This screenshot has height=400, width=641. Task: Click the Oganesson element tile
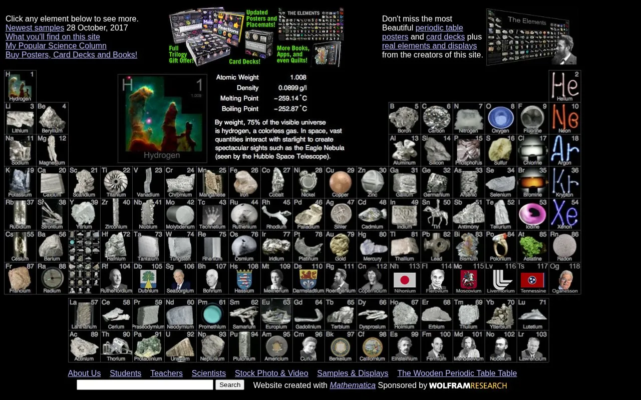565,278
